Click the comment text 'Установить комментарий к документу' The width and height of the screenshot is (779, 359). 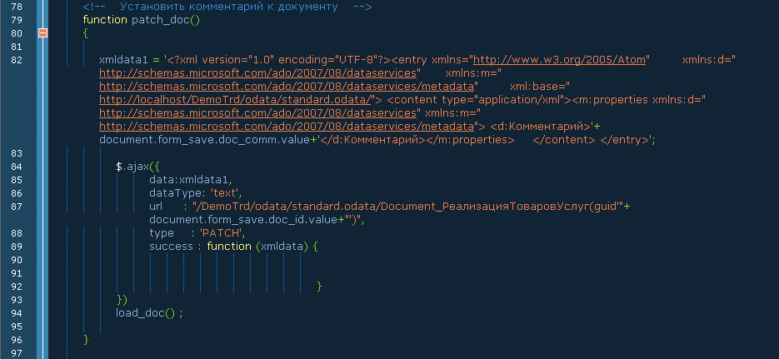click(x=229, y=7)
